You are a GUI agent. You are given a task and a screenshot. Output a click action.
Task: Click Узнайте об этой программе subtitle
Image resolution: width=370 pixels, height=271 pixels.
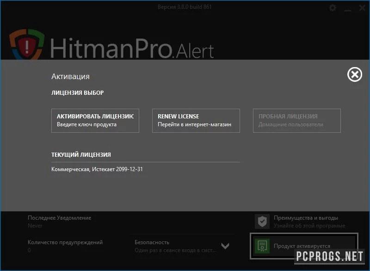click(309, 226)
